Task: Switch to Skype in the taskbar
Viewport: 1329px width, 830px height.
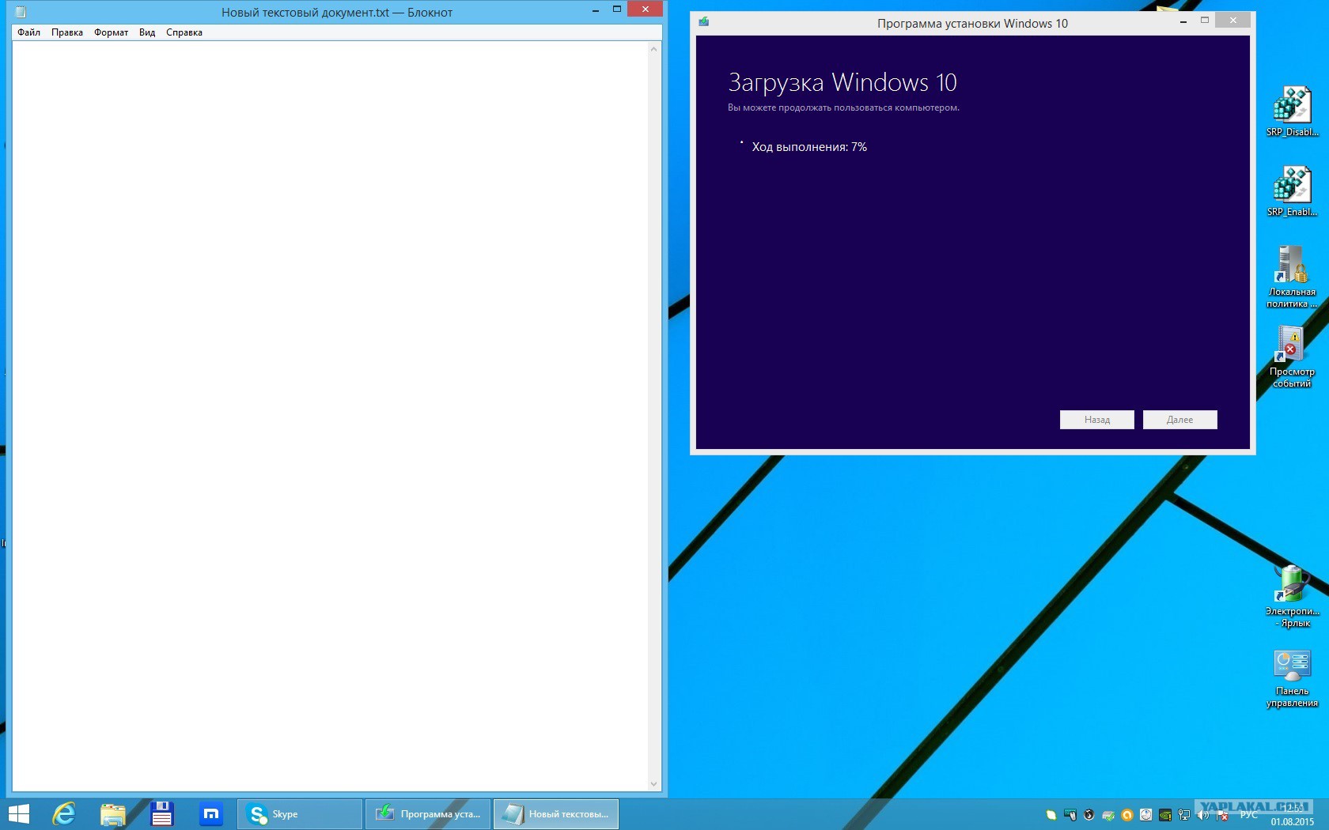Action: (299, 814)
